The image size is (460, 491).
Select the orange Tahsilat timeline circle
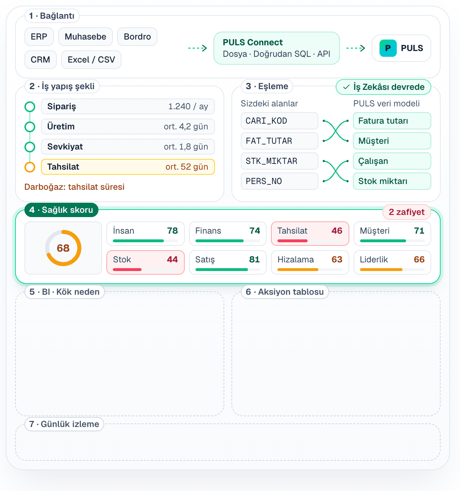point(30,167)
